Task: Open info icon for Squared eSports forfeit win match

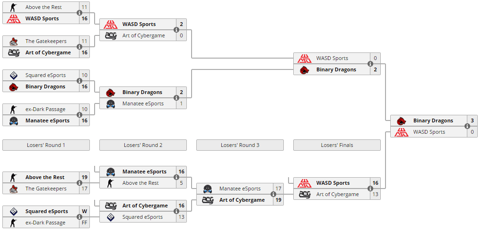Action: (79, 217)
